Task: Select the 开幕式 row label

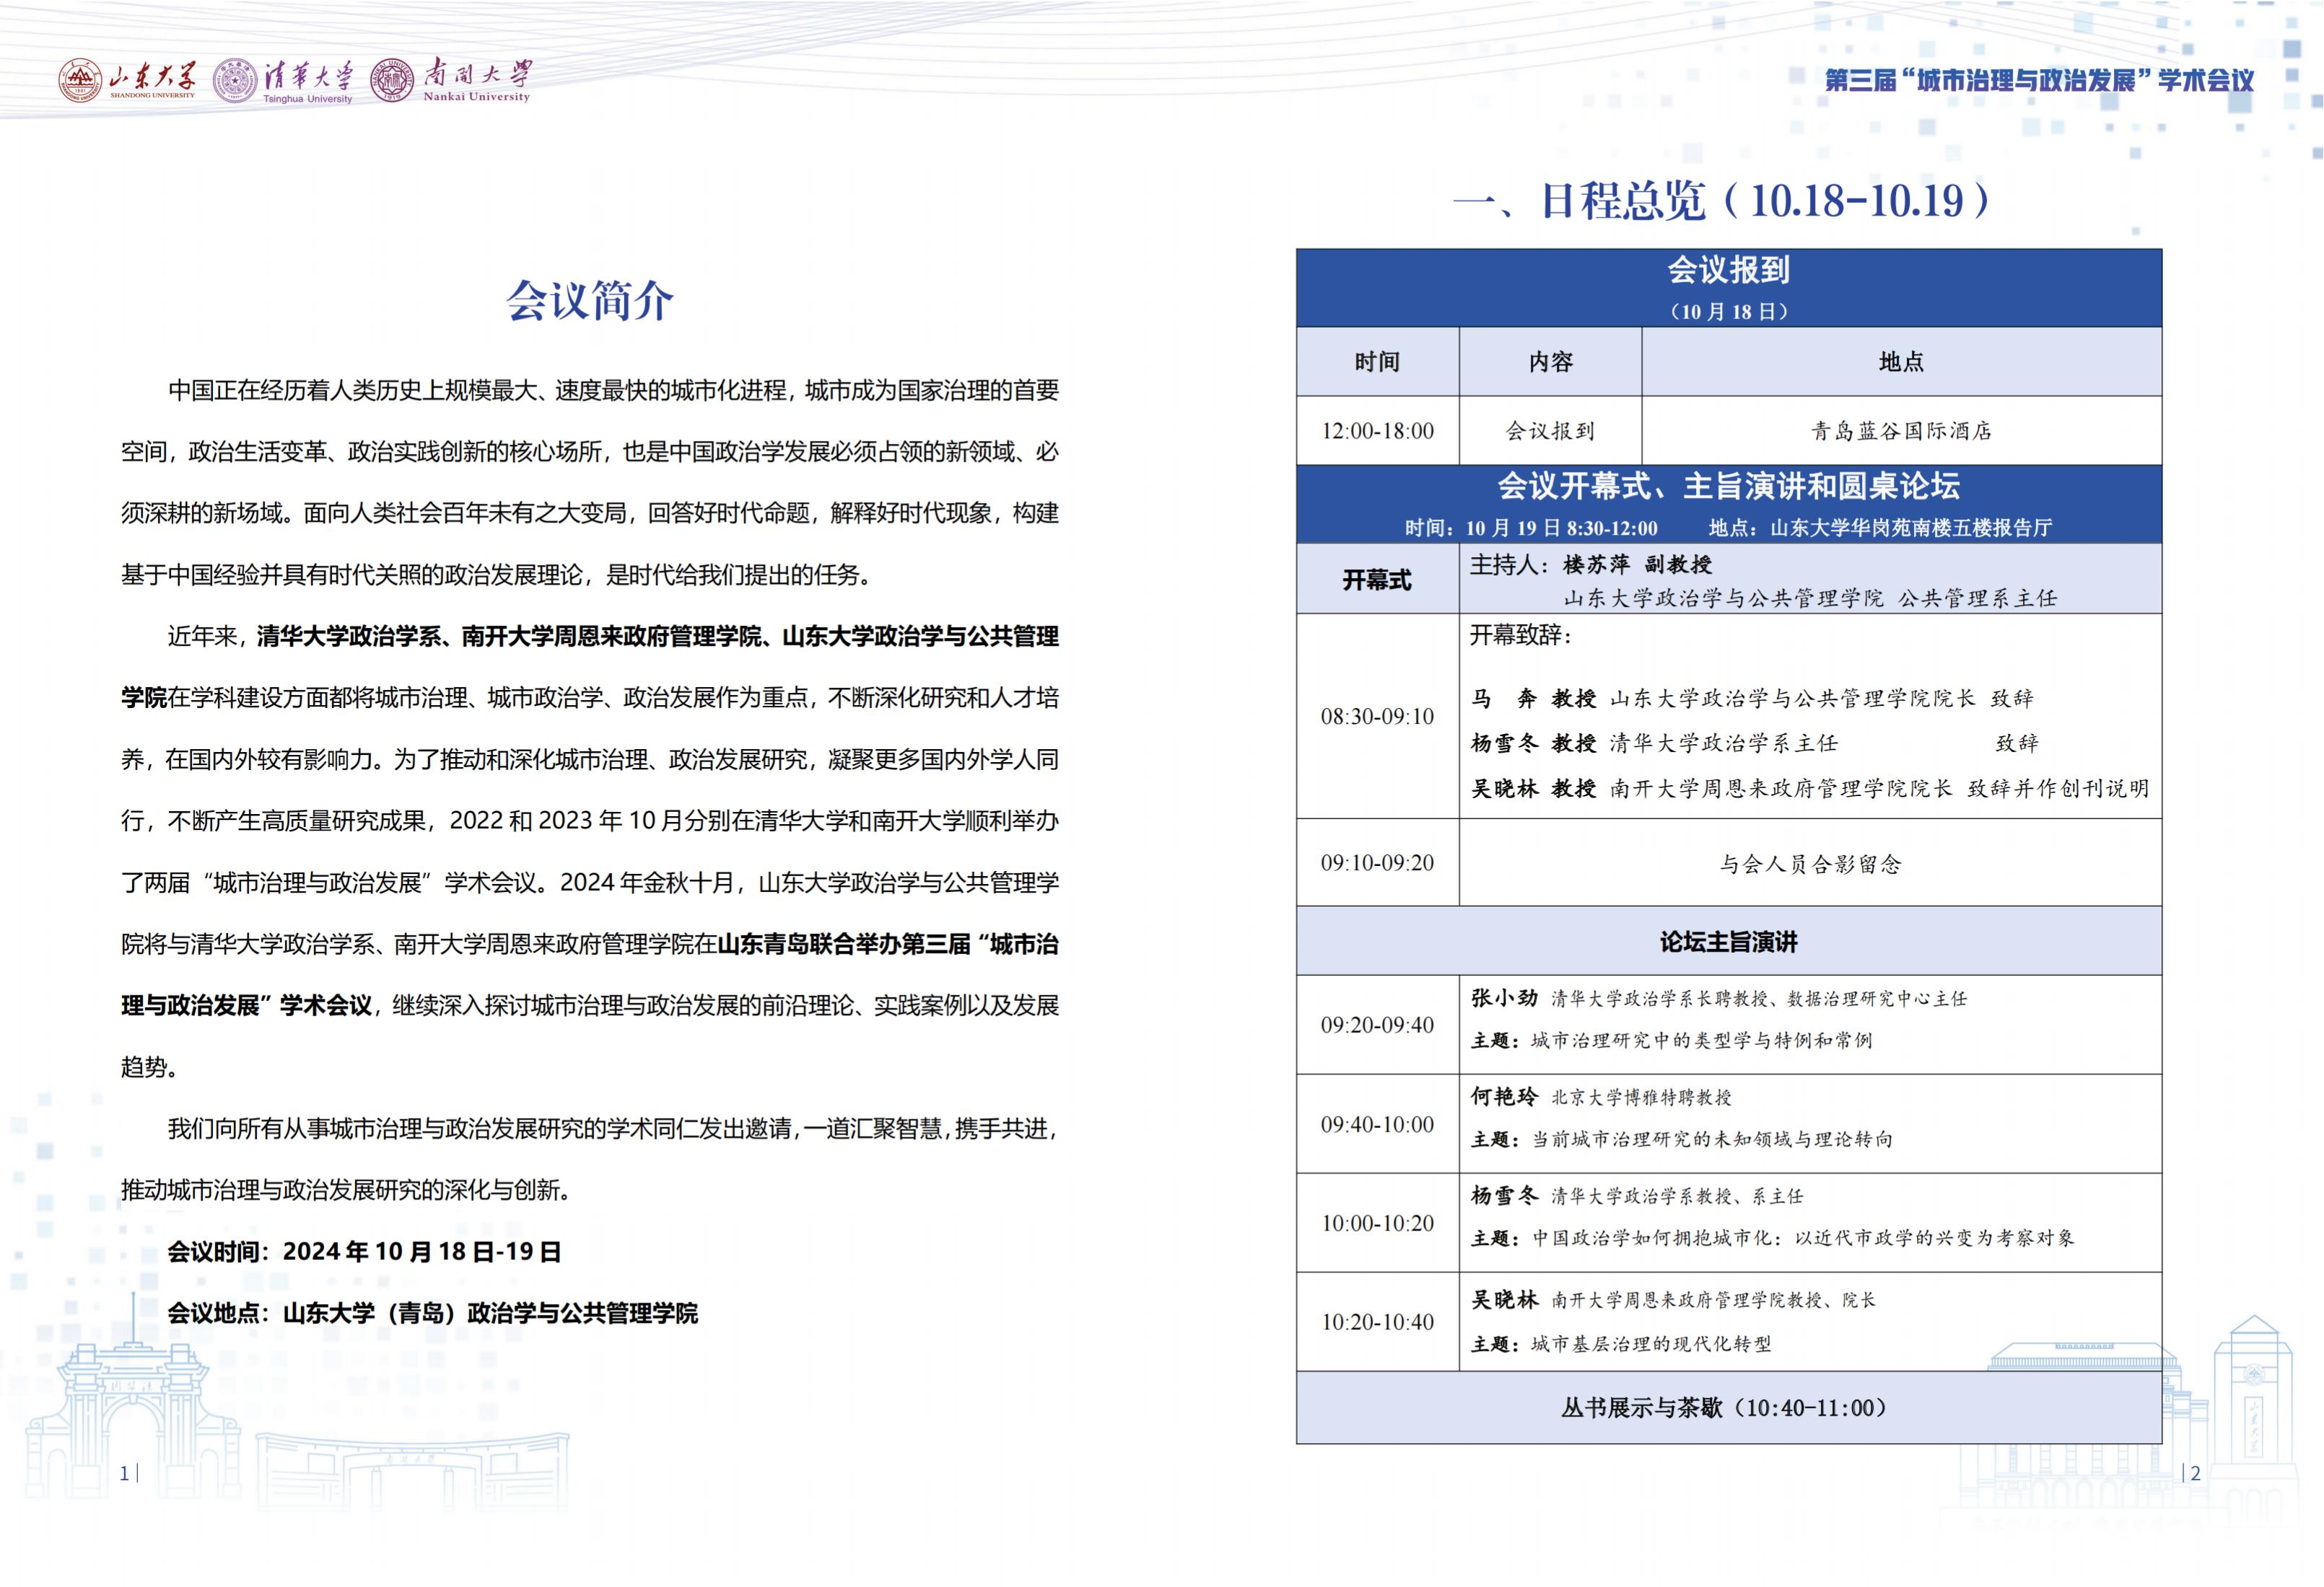Action: [1377, 580]
